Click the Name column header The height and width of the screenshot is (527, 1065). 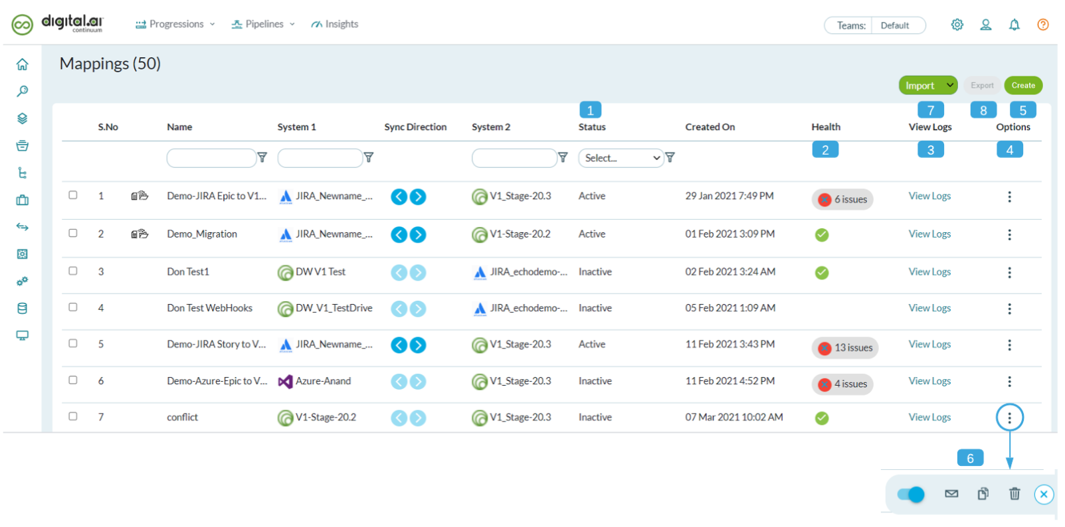[x=179, y=127]
